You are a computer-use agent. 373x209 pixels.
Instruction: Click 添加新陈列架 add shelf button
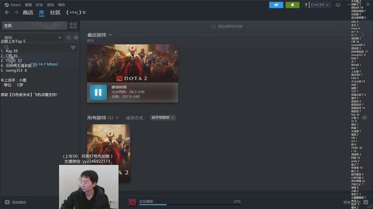tap(227, 26)
